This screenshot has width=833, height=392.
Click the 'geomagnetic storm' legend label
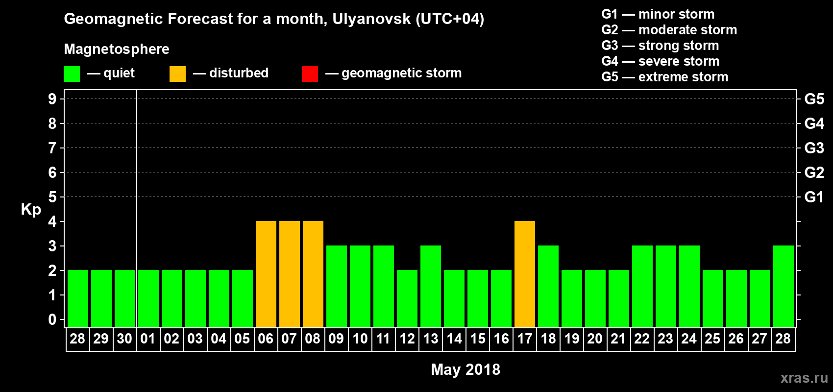(x=401, y=73)
